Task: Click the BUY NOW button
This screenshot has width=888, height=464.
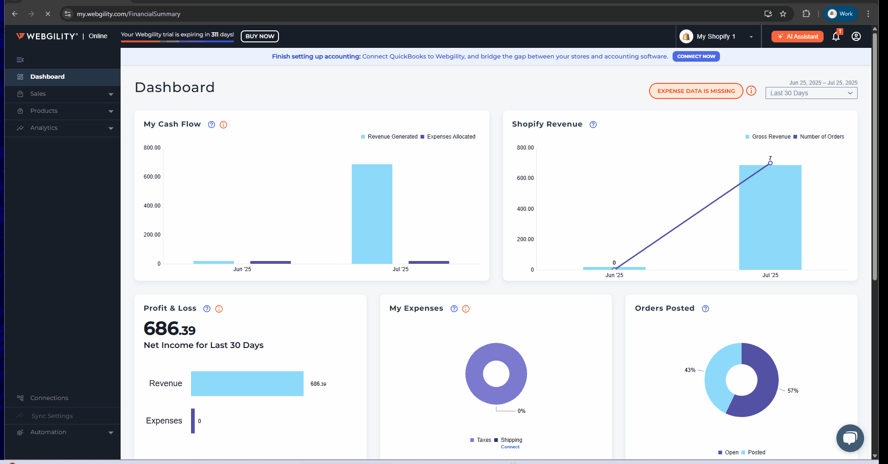Action: [x=260, y=36]
